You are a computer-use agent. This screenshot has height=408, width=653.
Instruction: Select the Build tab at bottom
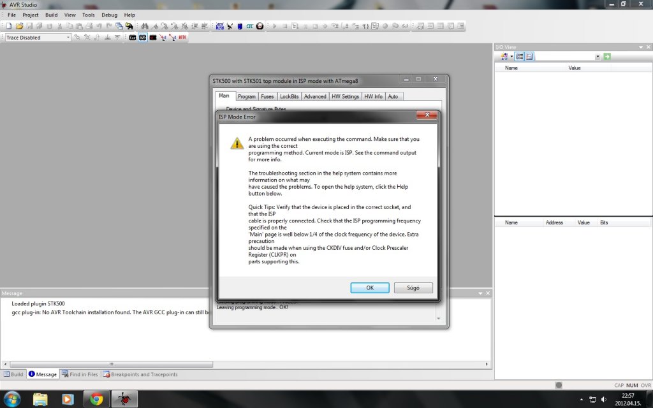pos(13,374)
